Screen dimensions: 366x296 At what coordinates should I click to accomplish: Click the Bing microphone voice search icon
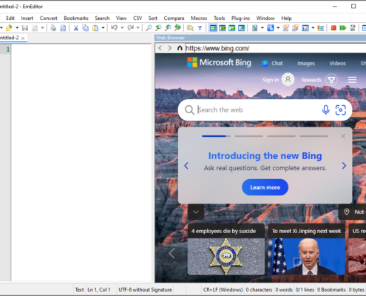tap(325, 110)
